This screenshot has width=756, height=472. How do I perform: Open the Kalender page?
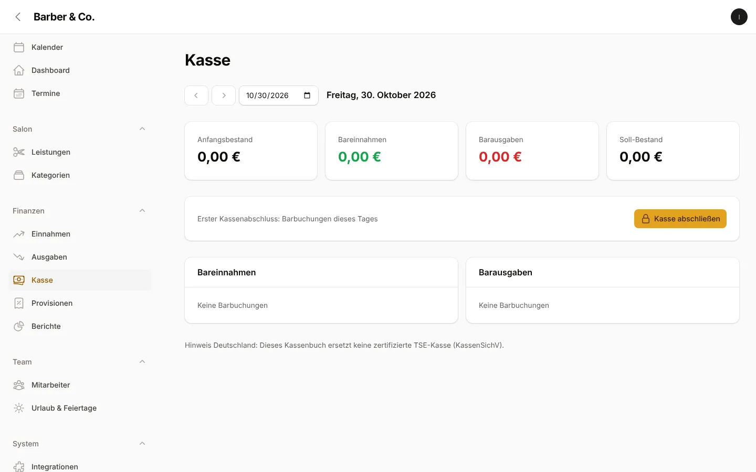coord(80,47)
